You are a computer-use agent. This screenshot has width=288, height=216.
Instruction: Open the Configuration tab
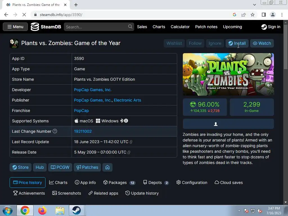point(192,183)
